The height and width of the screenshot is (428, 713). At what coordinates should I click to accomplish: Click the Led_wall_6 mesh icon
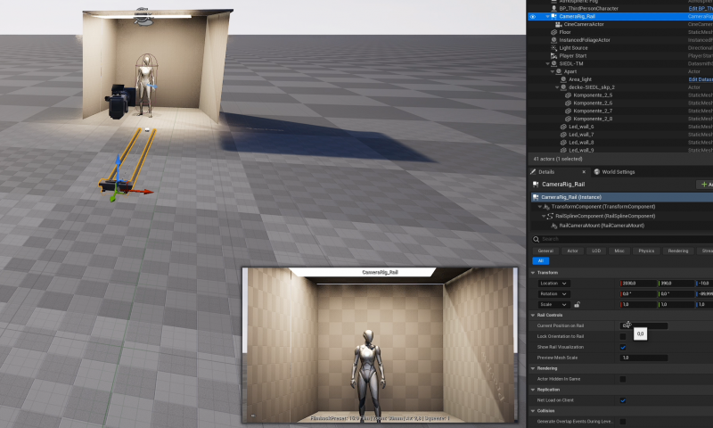point(564,127)
